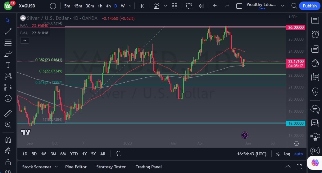Click the Publish button
The image size is (322, 173).
click(309, 6)
